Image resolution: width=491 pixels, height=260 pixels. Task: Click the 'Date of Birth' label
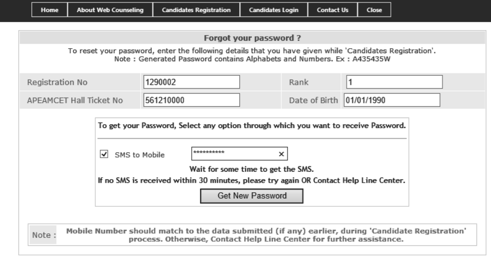(314, 100)
